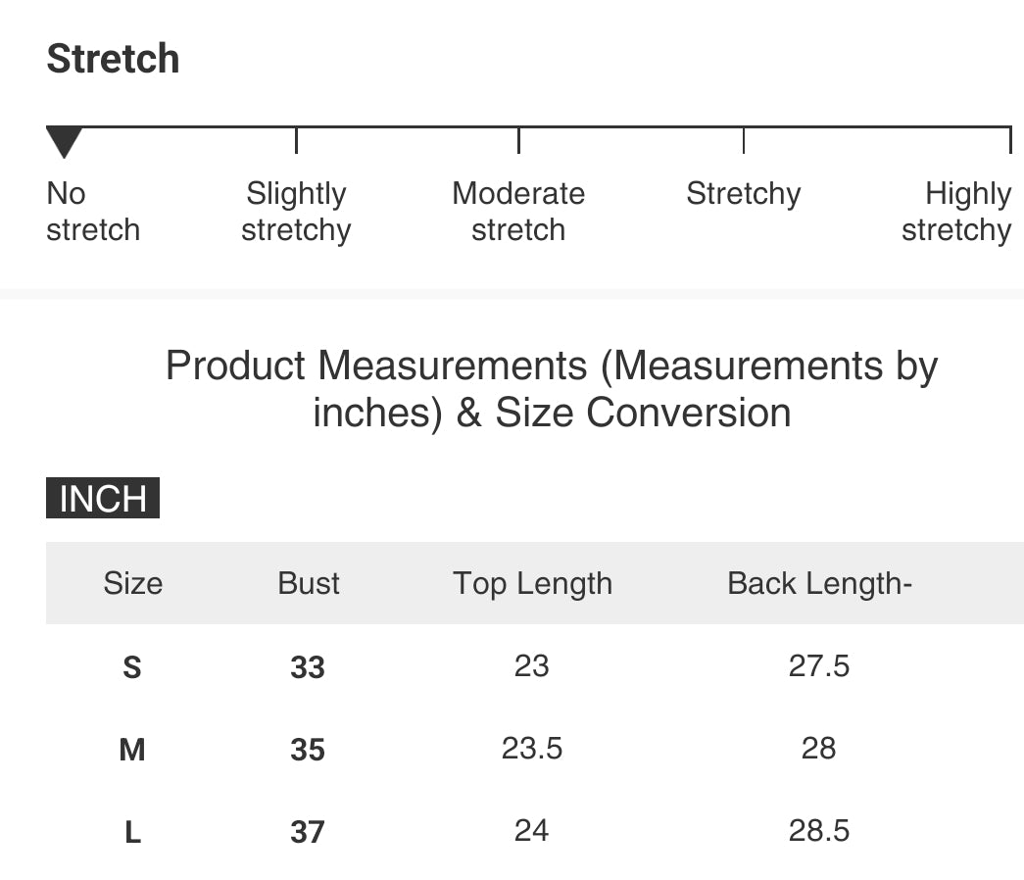Select the size M row label
Image resolution: width=1024 pixels, height=880 pixels.
pos(132,751)
